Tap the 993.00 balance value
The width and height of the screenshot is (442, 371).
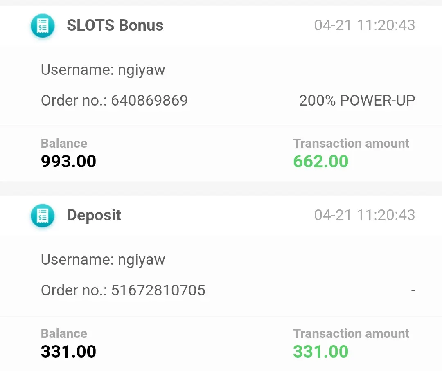tap(68, 162)
